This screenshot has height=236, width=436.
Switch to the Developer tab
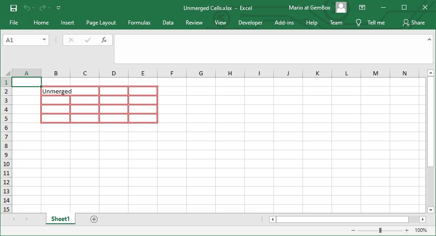point(250,23)
